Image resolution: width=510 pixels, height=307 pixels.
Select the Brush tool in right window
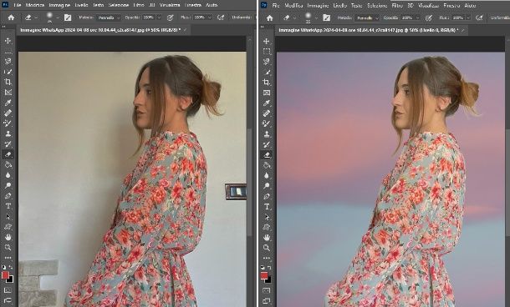[x=267, y=123]
